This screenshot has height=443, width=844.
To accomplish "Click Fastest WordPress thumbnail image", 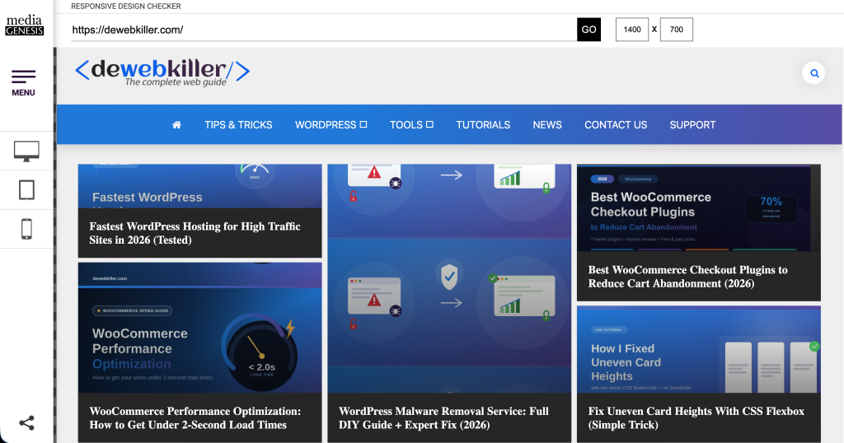I will point(199,186).
